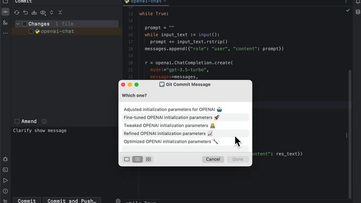Open the notifications bell icon
The width and height of the screenshot is (361, 203).
pyautogui.click(x=358, y=2)
